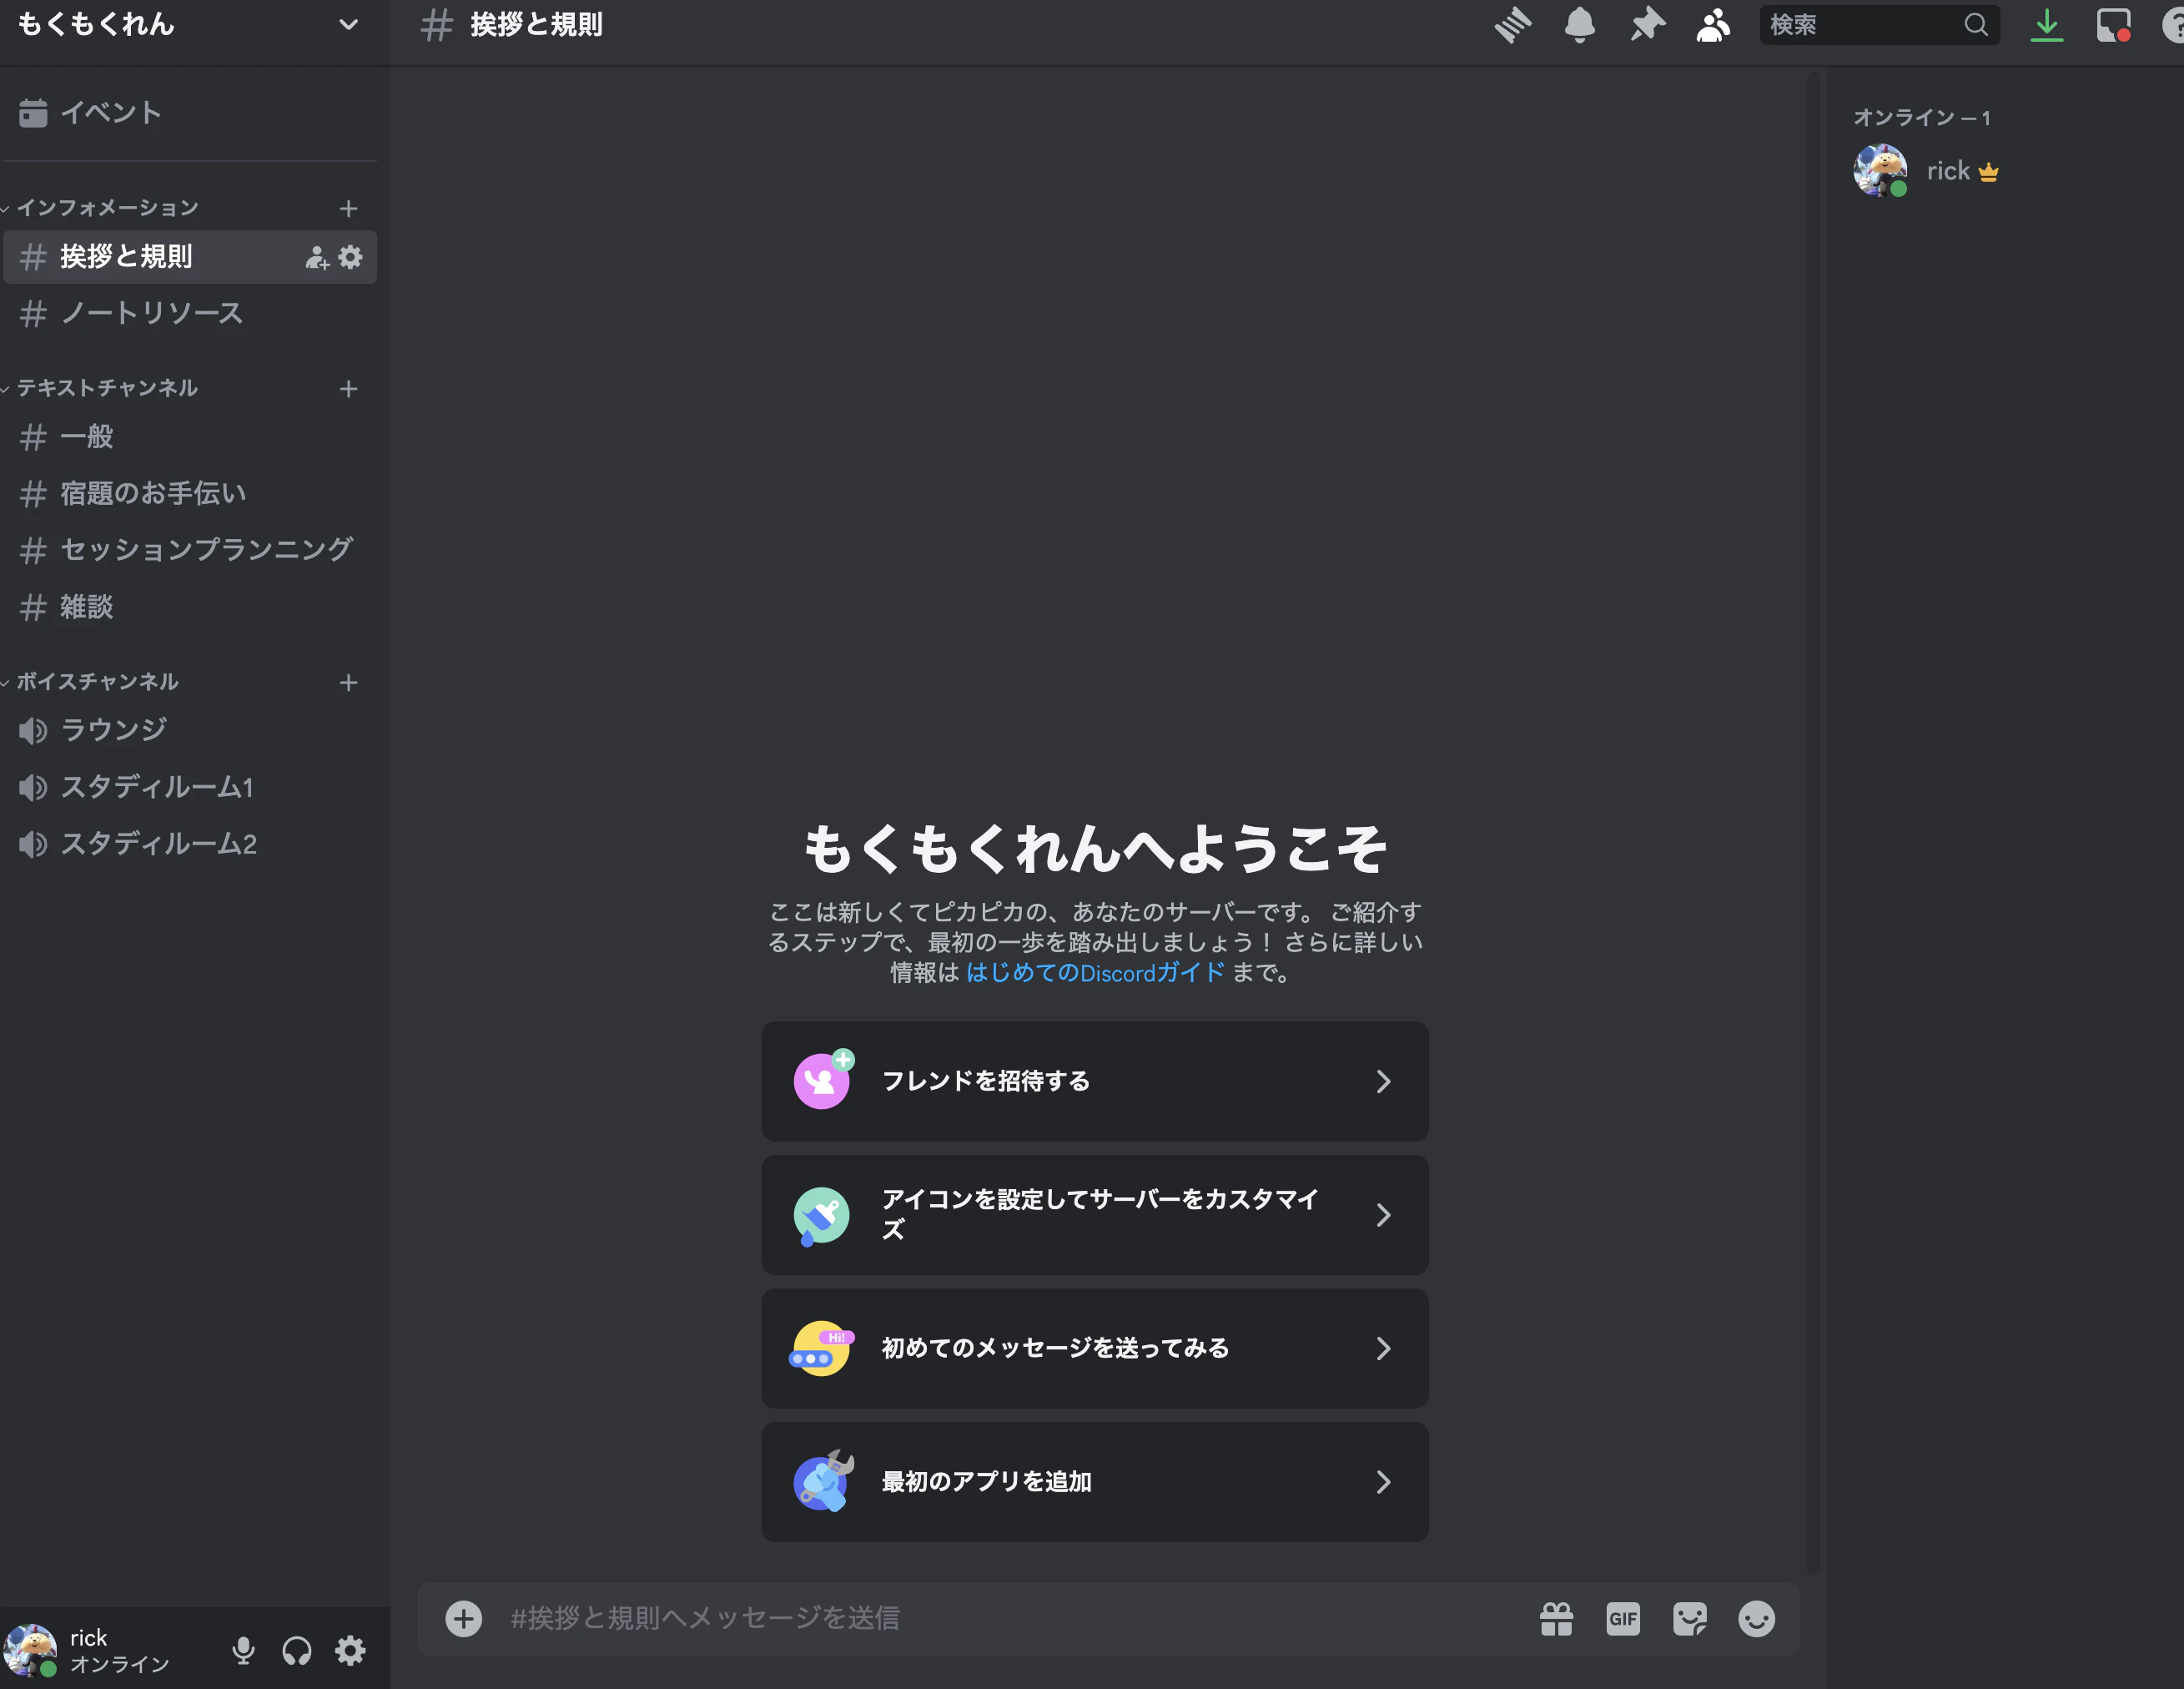Viewport: 2184px width, 1689px height.
Task: Join ラウンジ voice channel
Action: point(190,730)
